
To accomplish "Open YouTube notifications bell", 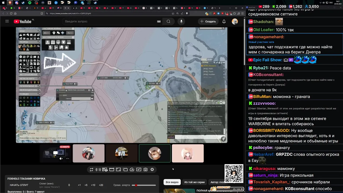I will click(224, 21).
